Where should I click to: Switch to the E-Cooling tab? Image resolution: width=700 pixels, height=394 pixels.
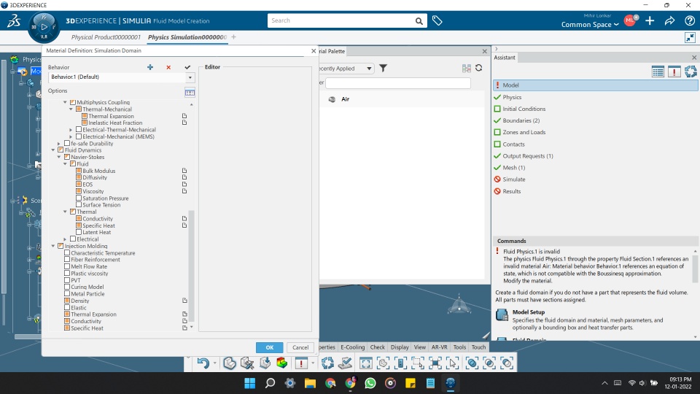pyautogui.click(x=353, y=347)
